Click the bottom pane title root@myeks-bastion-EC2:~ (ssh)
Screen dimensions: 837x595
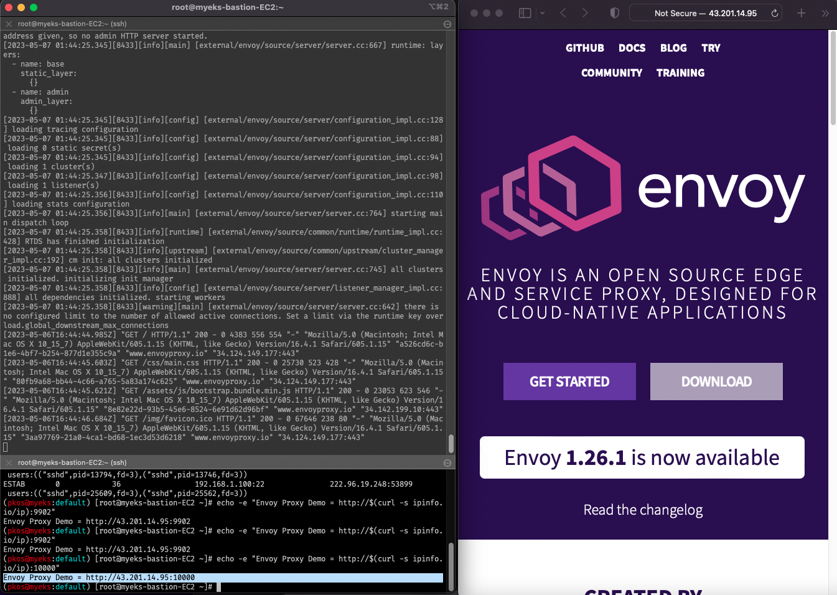click(72, 462)
